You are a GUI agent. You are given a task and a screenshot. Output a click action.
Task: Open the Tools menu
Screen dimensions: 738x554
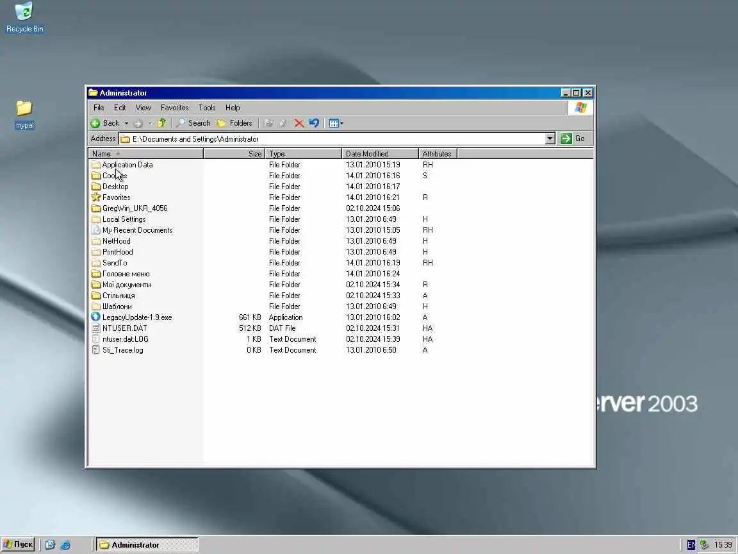pos(207,108)
